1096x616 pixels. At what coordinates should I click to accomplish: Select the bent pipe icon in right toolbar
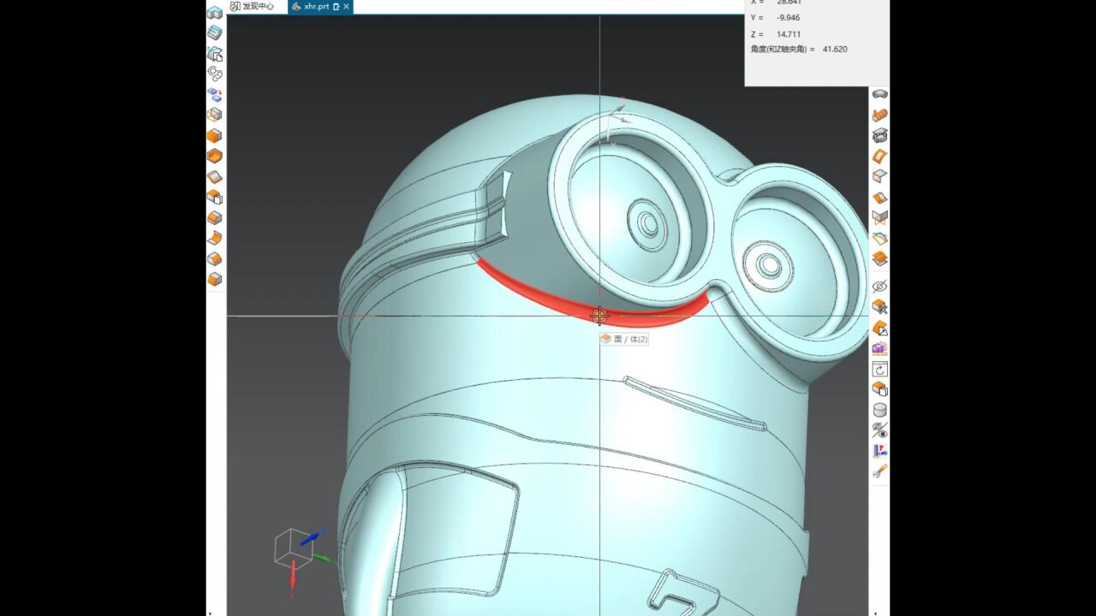(879, 94)
